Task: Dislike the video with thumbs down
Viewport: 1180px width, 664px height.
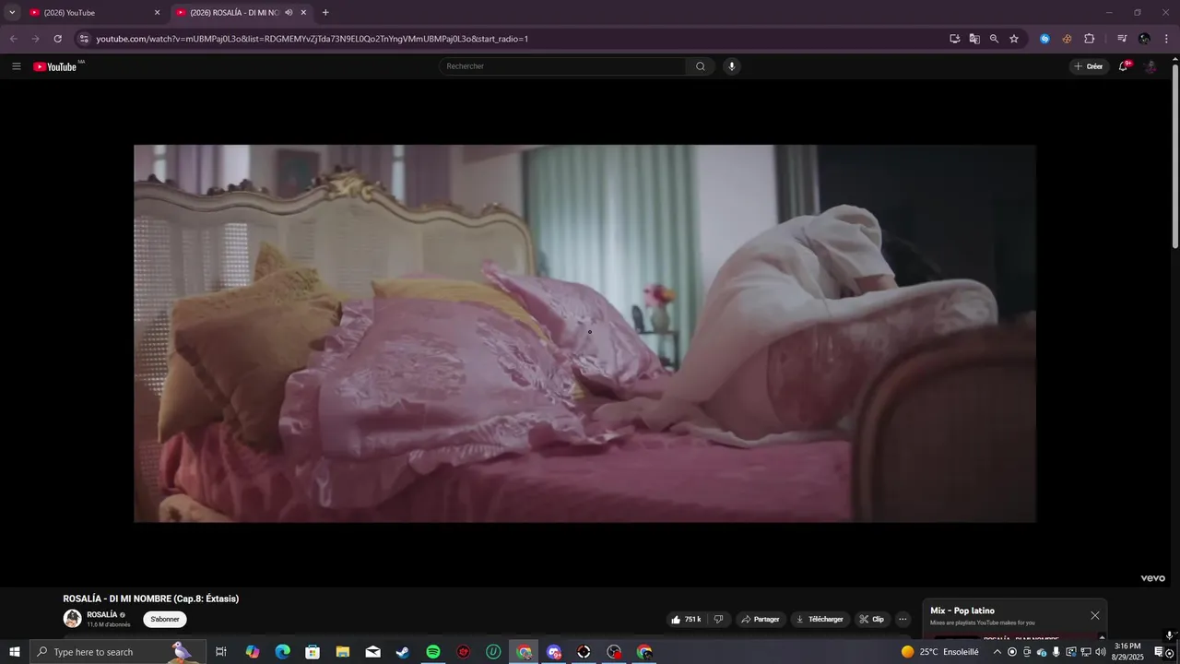Action: [x=719, y=620]
